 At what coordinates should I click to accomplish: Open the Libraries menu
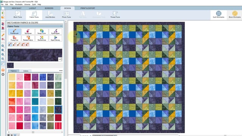(x=27, y=5)
